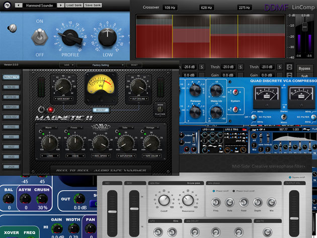Flip the Stereo/Mono switch on the VCA compressor
317x238 pixels.
(x=284, y=117)
